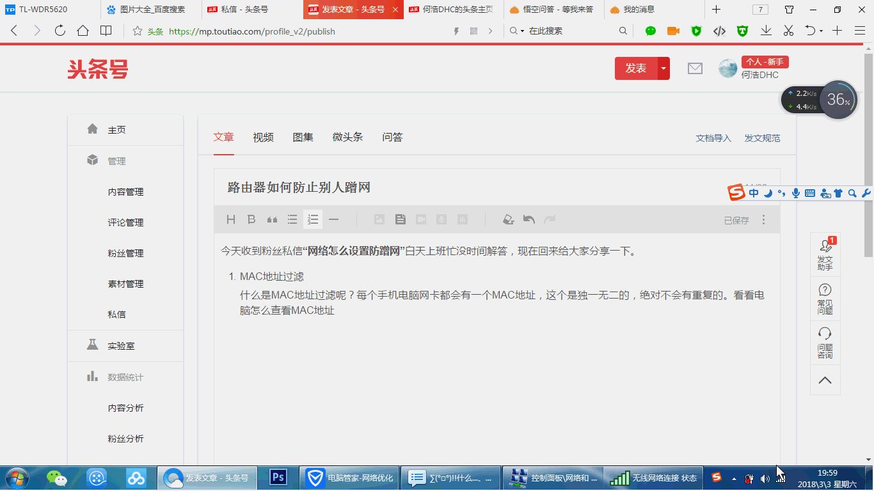Refresh the page in browser
Image resolution: width=874 pixels, height=491 pixels.
coord(60,31)
